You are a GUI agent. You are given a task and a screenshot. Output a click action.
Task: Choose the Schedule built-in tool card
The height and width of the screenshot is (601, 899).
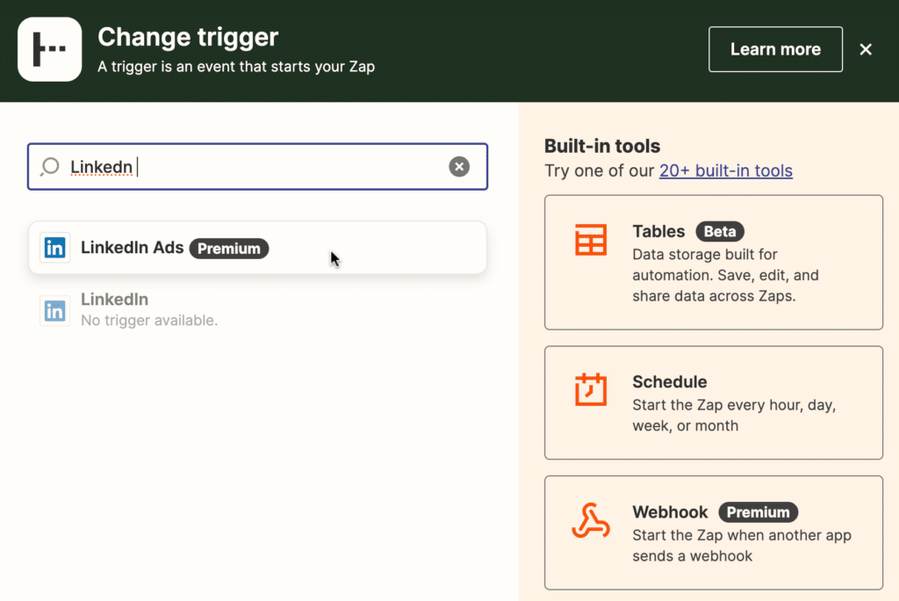tap(713, 402)
